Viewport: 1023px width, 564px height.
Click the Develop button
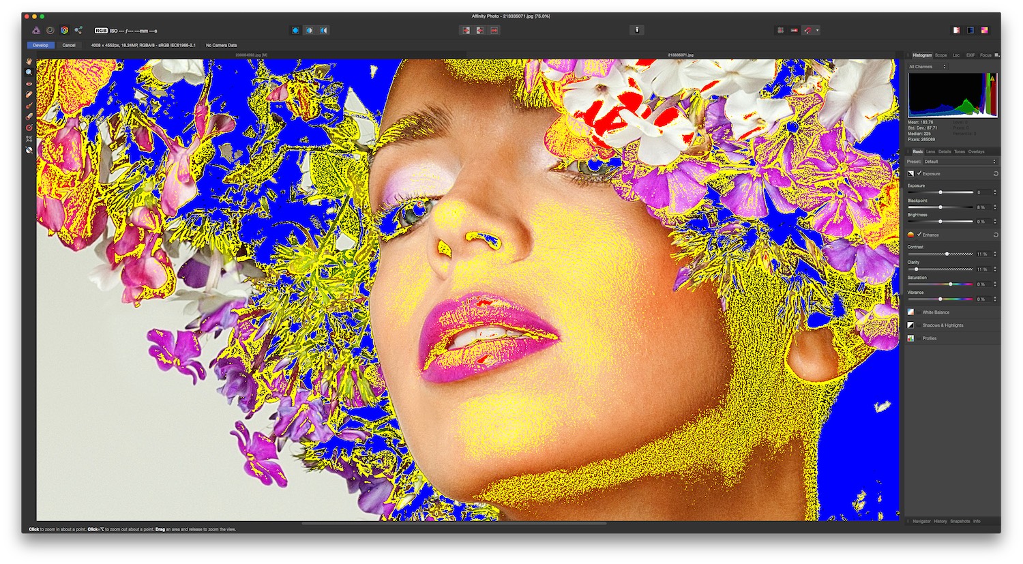tap(40, 45)
